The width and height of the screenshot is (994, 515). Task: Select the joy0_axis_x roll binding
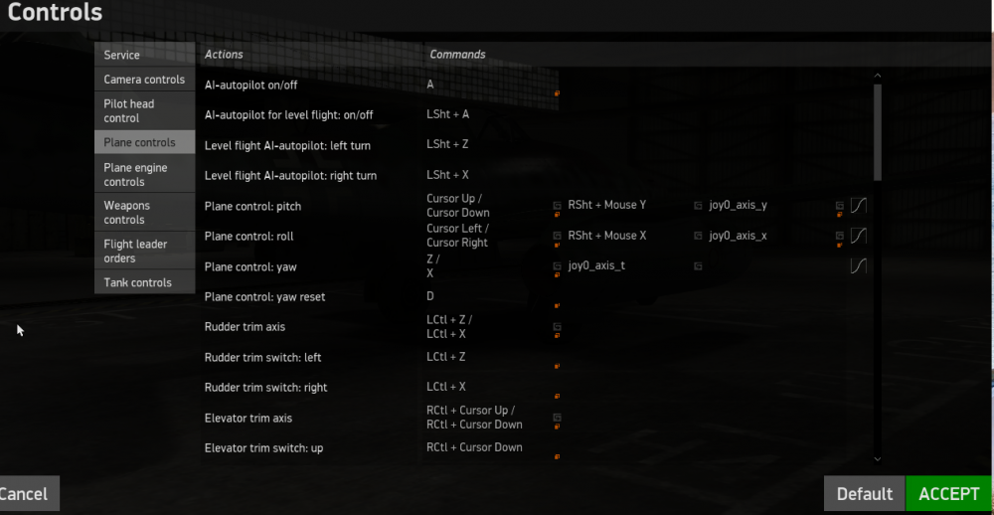(738, 237)
